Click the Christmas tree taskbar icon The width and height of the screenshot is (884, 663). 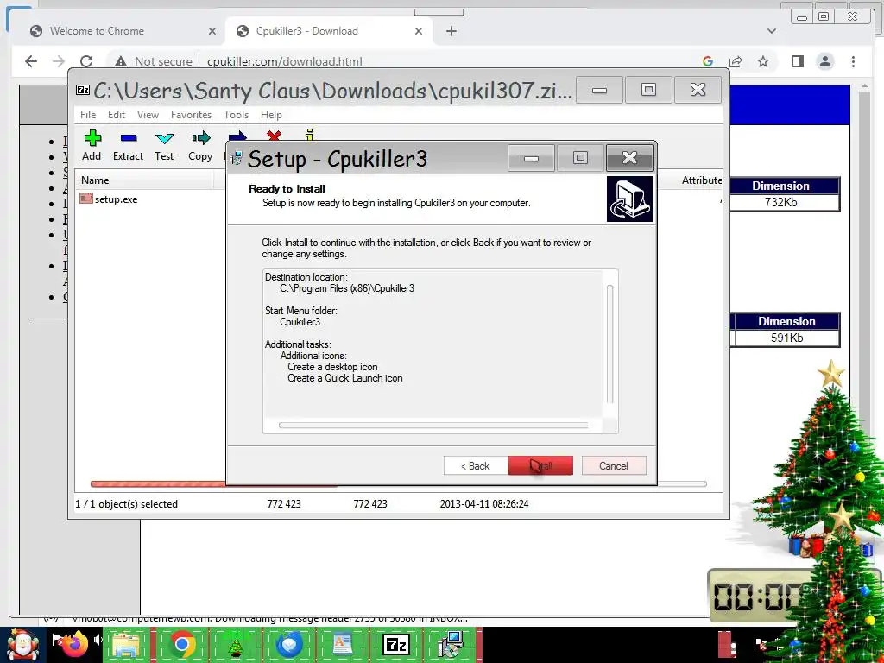[x=236, y=646]
